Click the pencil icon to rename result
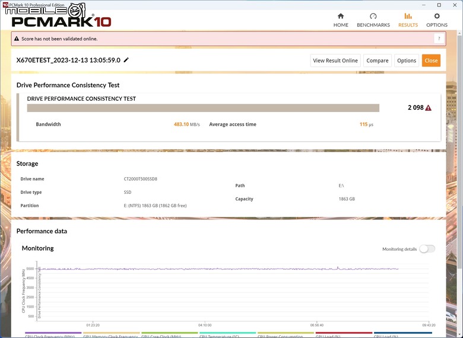463x338 pixels. [126, 60]
